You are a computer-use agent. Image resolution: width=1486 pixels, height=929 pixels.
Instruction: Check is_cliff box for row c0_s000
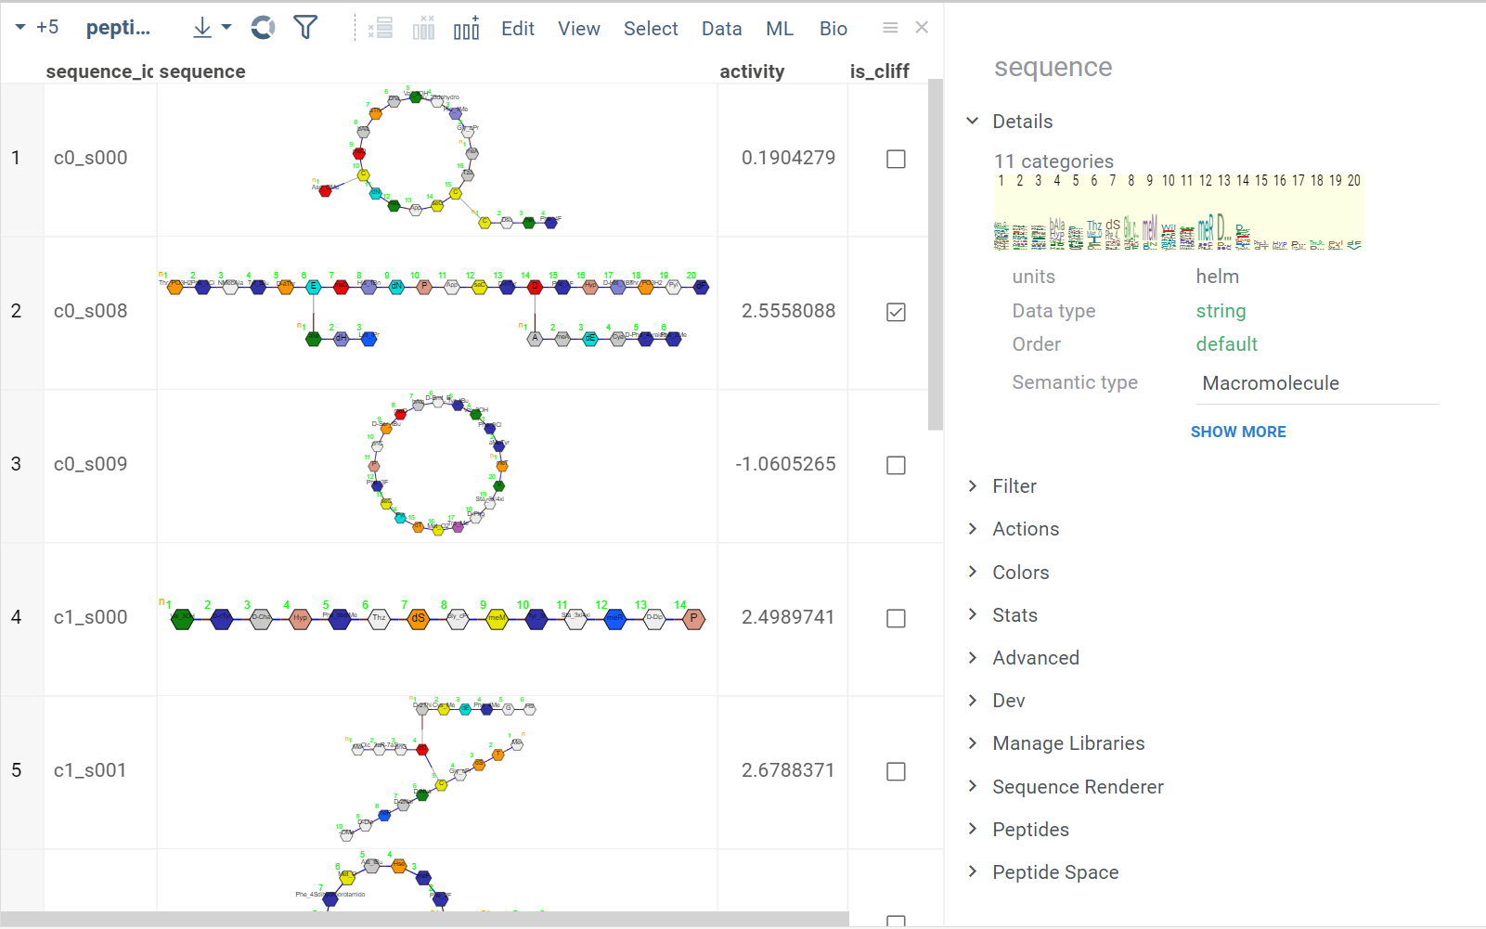[896, 159]
